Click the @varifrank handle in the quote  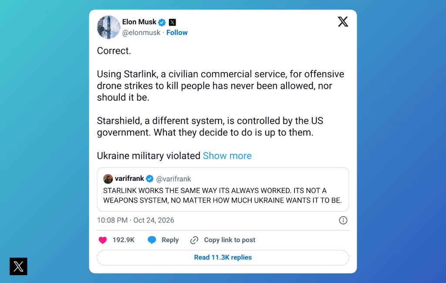click(x=173, y=179)
